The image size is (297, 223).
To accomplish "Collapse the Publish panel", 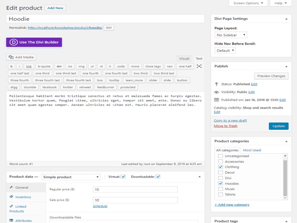I will [x=286, y=66].
